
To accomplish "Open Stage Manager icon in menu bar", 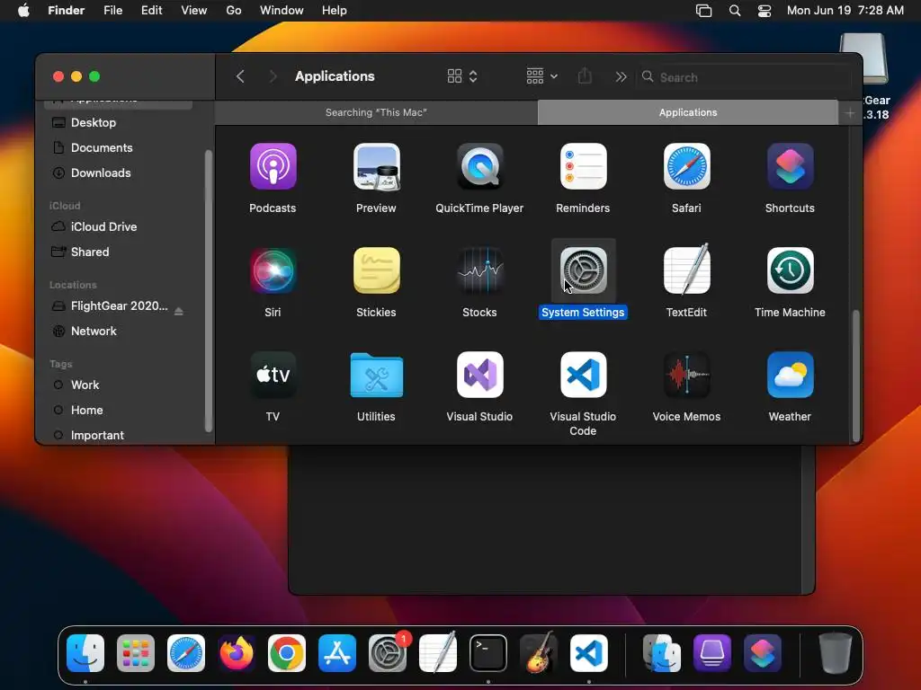I will click(x=703, y=11).
